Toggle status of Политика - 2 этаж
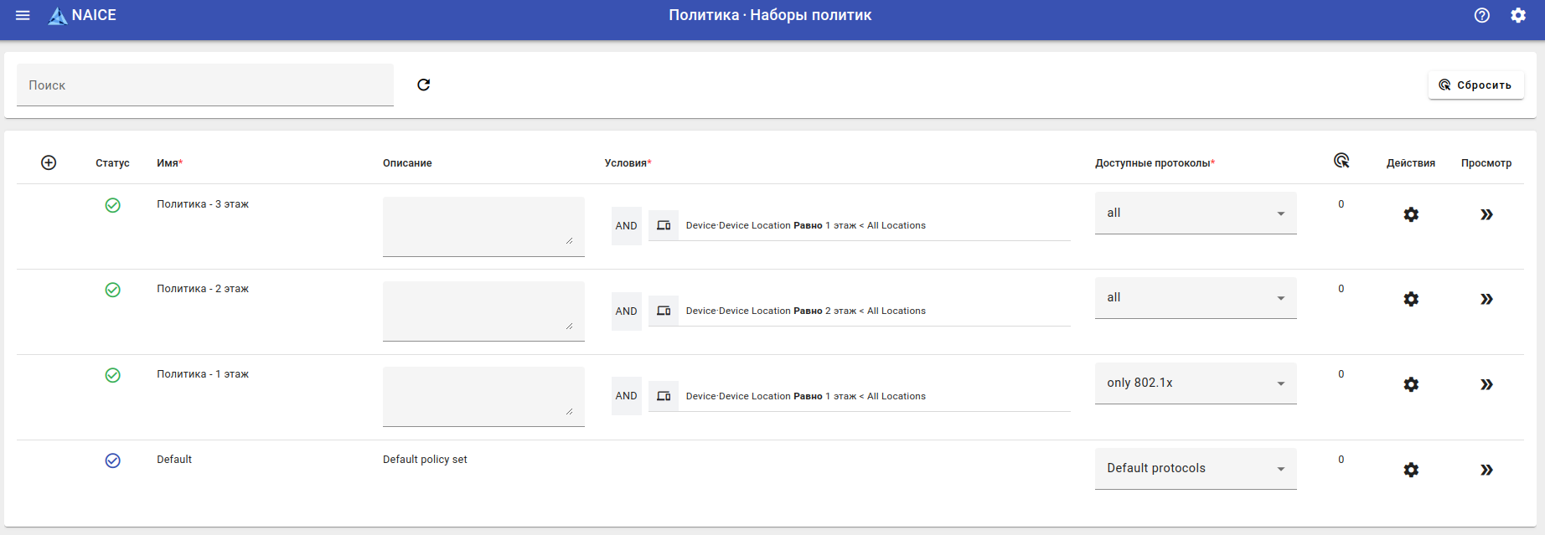 click(112, 290)
